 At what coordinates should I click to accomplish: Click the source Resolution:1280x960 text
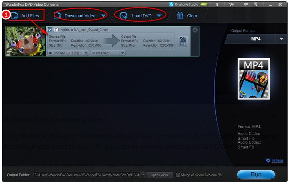point(86,45)
